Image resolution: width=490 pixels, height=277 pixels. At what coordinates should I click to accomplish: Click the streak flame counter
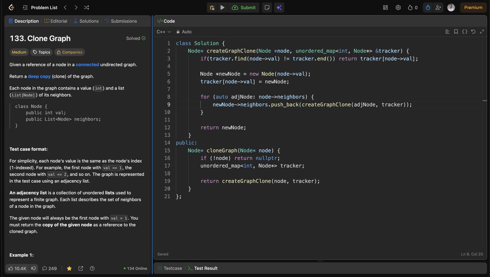click(x=412, y=7)
